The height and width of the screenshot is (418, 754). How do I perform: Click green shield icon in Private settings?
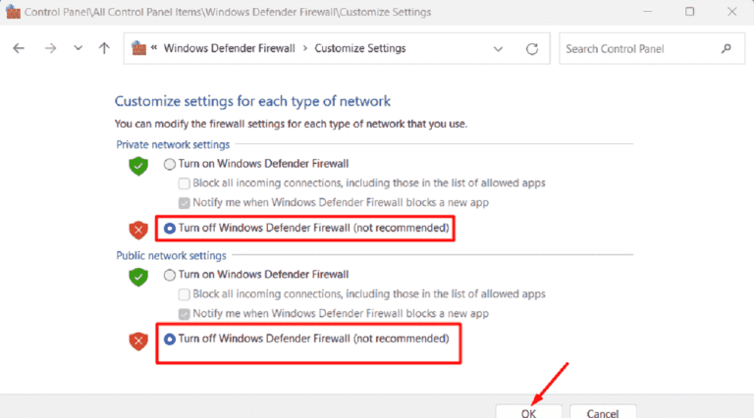pyautogui.click(x=138, y=166)
